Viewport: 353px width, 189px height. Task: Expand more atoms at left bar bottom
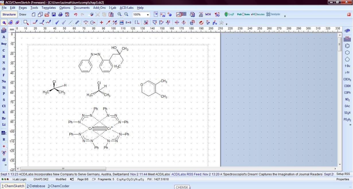tap(5, 165)
